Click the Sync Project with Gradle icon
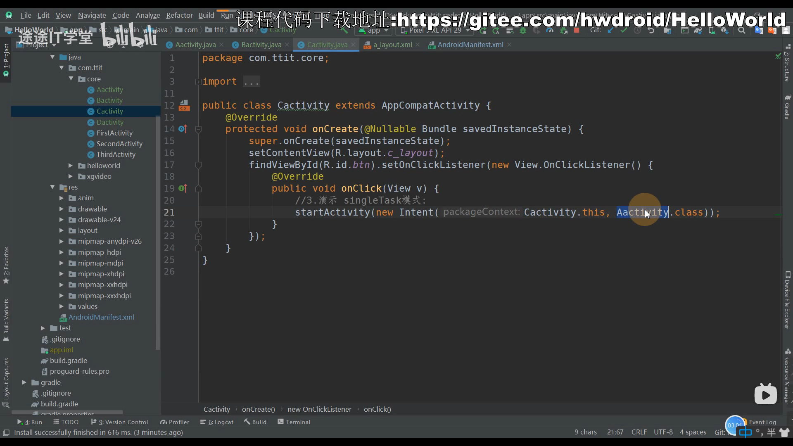The height and width of the screenshot is (446, 793). 698,31
